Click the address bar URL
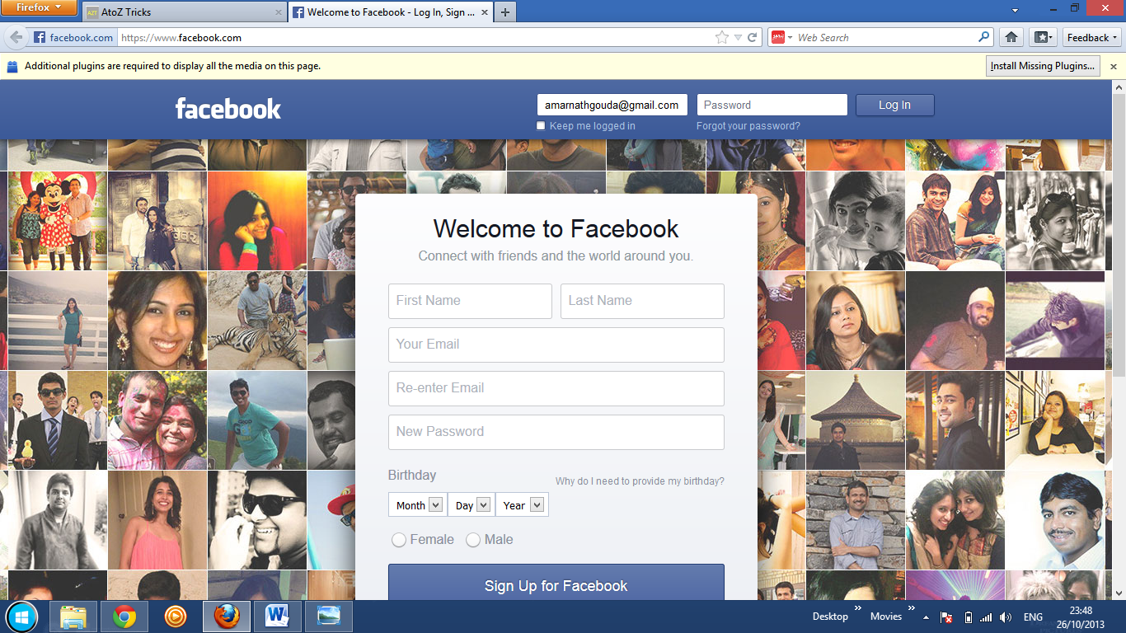 pyautogui.click(x=180, y=37)
